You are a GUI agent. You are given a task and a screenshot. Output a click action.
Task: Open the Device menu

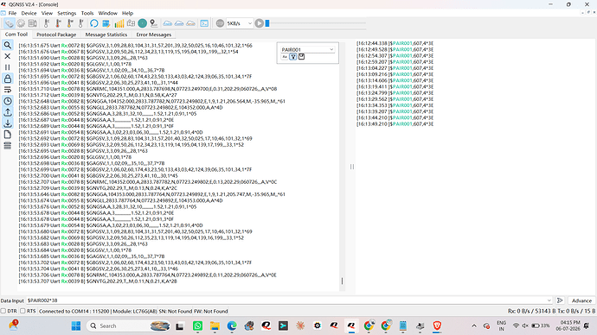click(29, 13)
